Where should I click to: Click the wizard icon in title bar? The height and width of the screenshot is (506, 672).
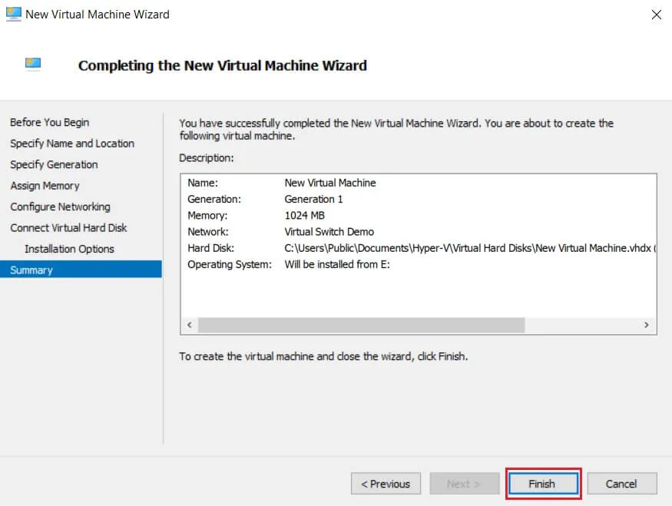coord(13,14)
